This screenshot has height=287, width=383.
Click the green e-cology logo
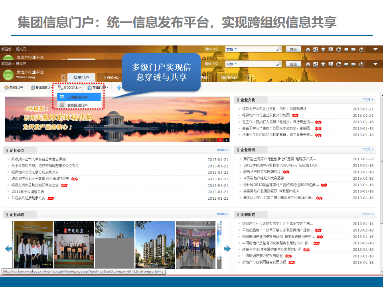[8, 75]
